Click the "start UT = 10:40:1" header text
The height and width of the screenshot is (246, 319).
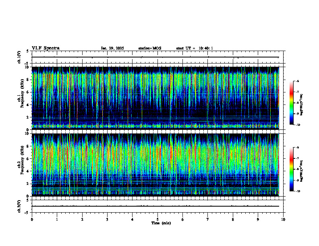pyautogui.click(x=195, y=48)
